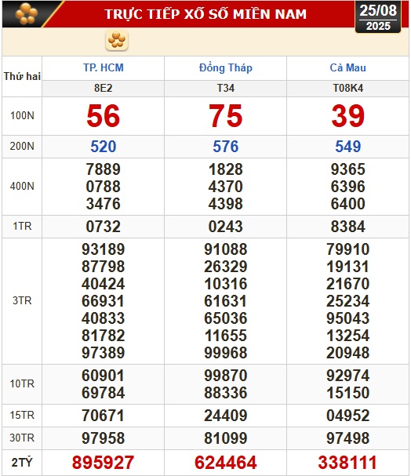Select number 4370 in Đồng Tháp column

pyautogui.click(x=226, y=187)
